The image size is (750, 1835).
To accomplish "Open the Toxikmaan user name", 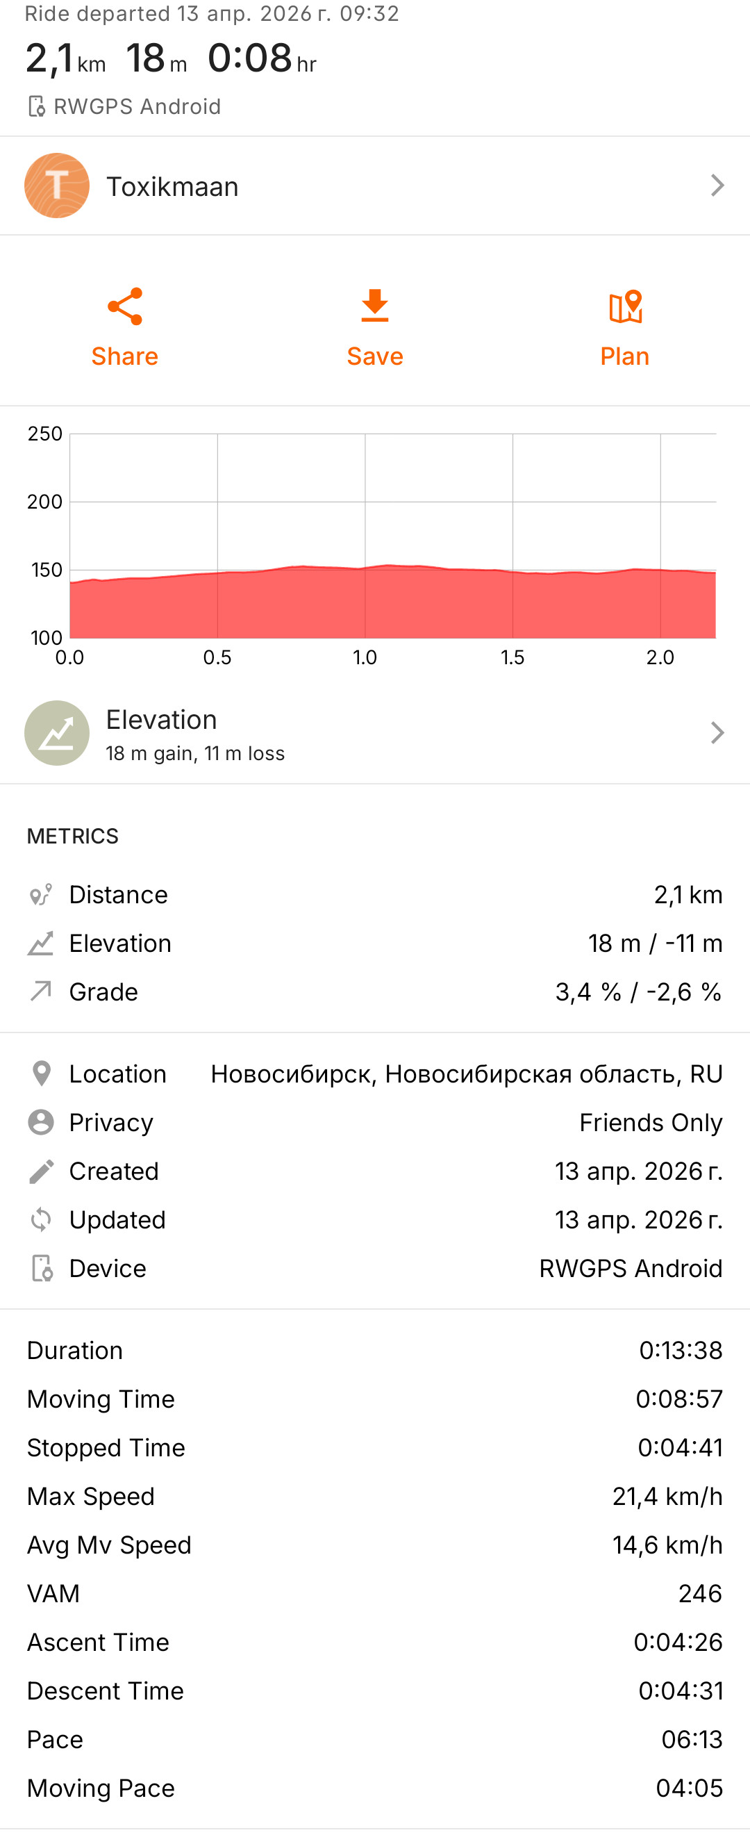I will 172,187.
